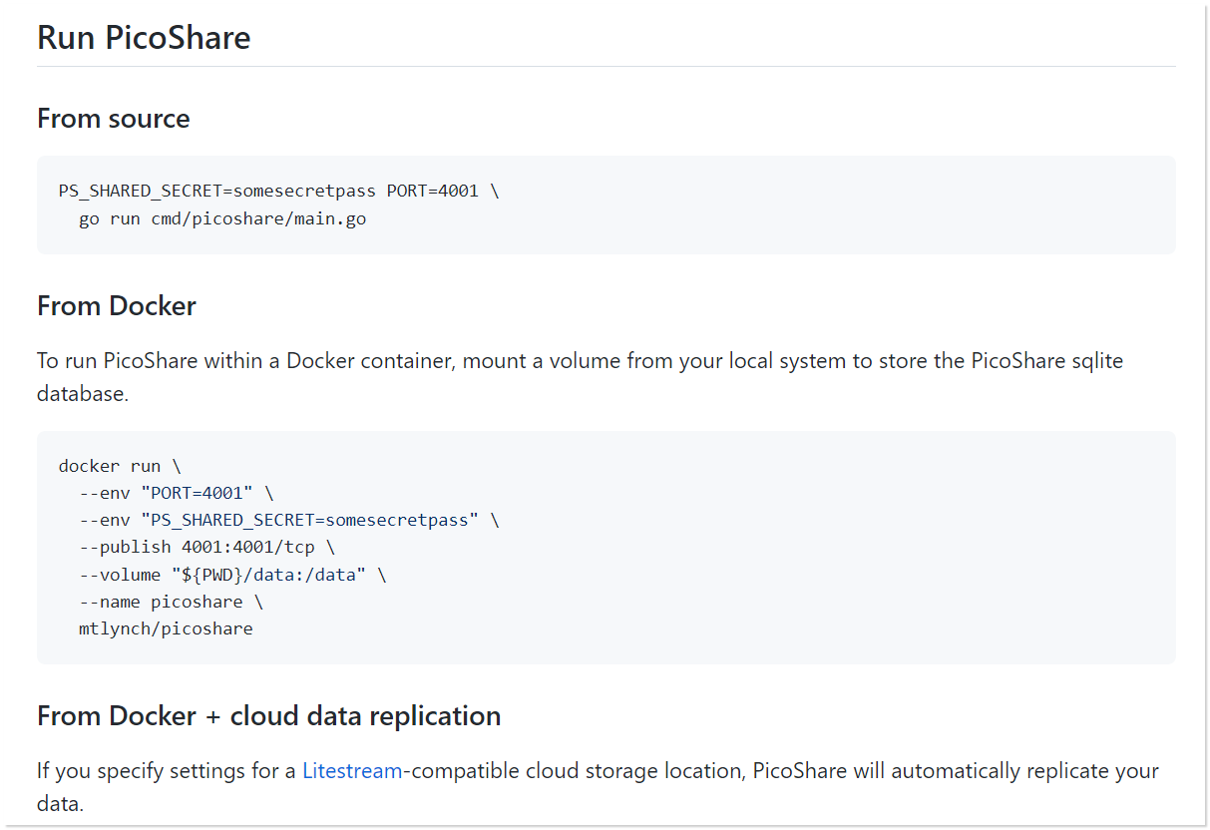Viewport: 1210px width, 830px height.
Task: Click the --publish 4001:4001/tcp line
Action: click(x=206, y=547)
